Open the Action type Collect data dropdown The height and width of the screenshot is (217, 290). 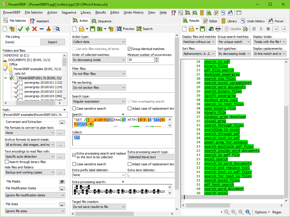99,42
